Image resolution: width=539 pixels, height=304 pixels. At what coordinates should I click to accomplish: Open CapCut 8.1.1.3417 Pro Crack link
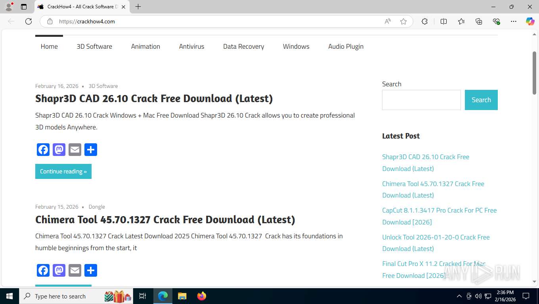click(x=440, y=216)
